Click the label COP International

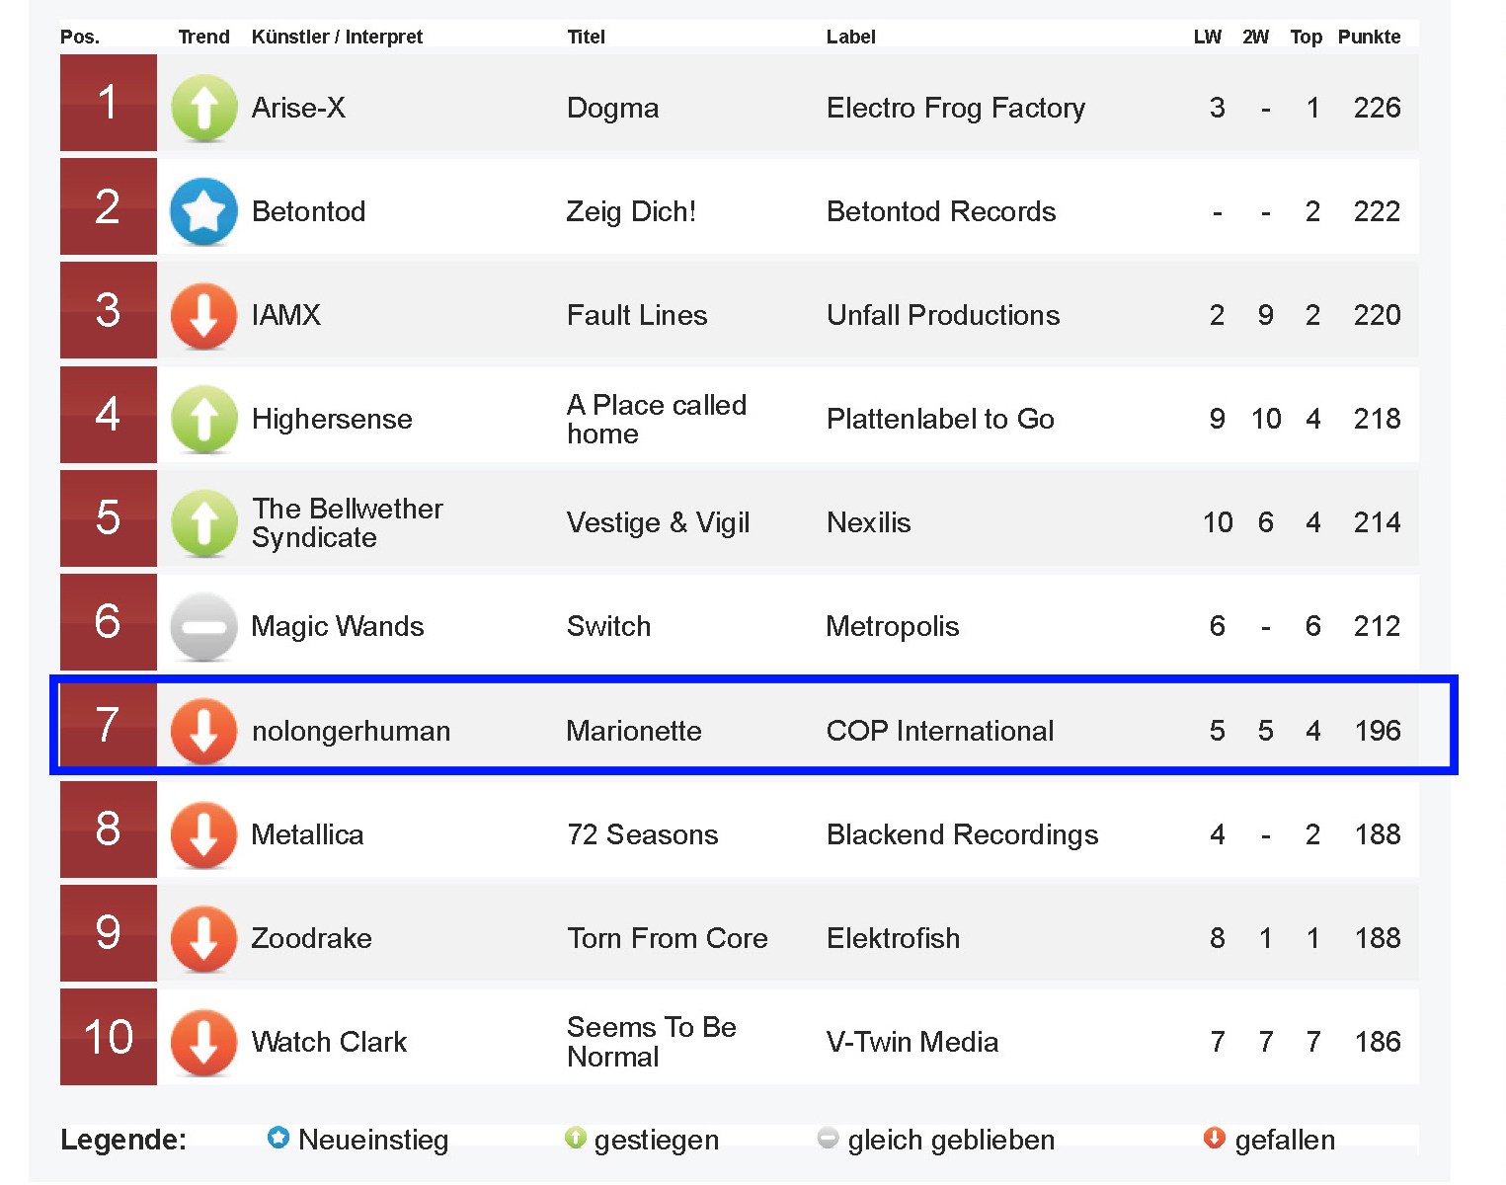[939, 731]
